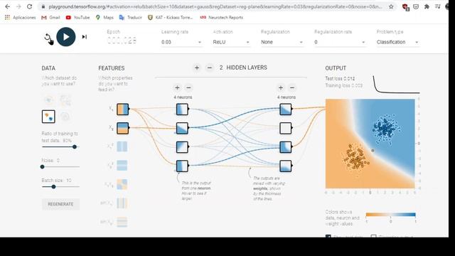Click the Batch size slider handle
The width and height of the screenshot is (455, 256).
[x=54, y=187]
